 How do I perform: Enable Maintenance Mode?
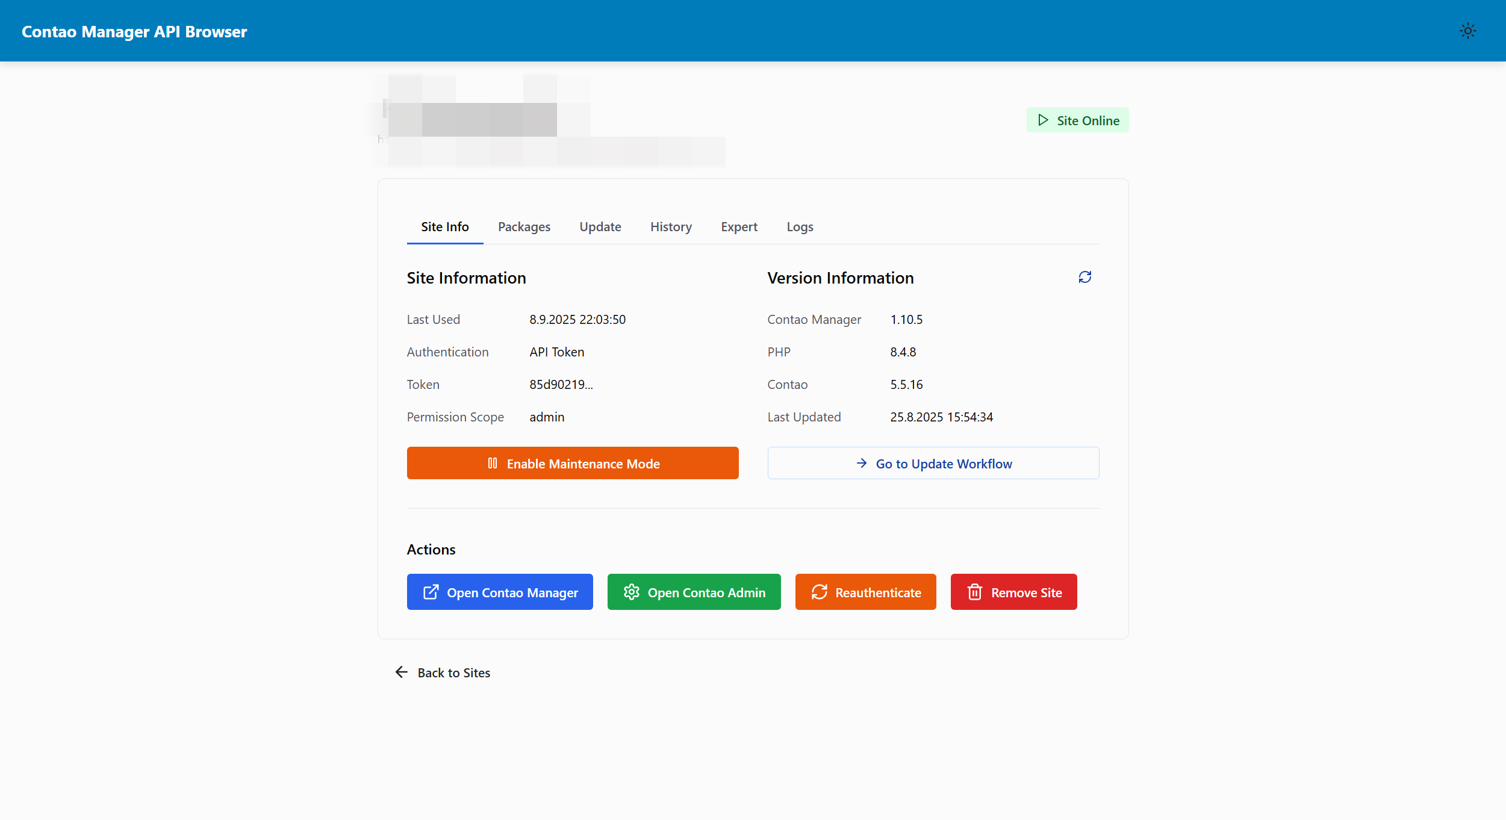point(582,464)
